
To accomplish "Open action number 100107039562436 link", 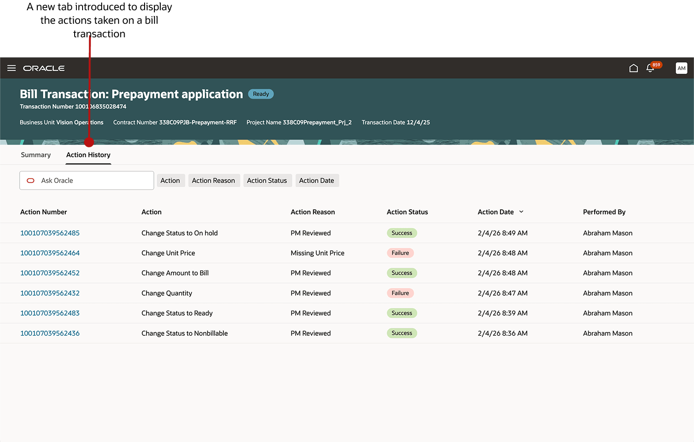I will [50, 333].
